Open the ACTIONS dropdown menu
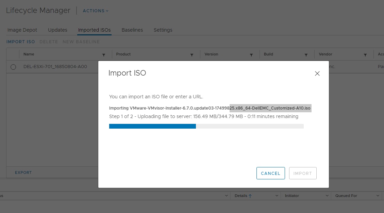 (x=96, y=11)
